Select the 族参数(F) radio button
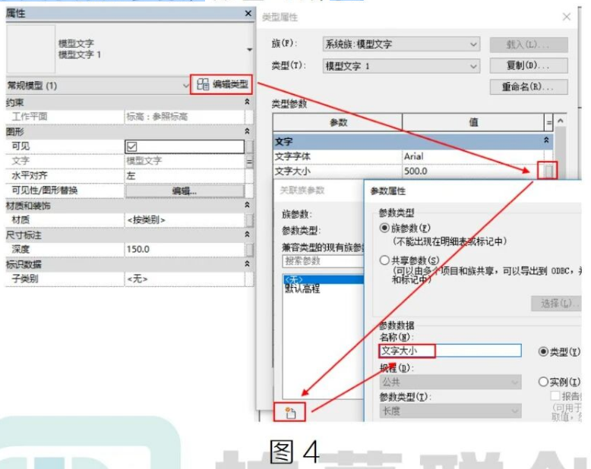591x469 pixels. pos(384,228)
